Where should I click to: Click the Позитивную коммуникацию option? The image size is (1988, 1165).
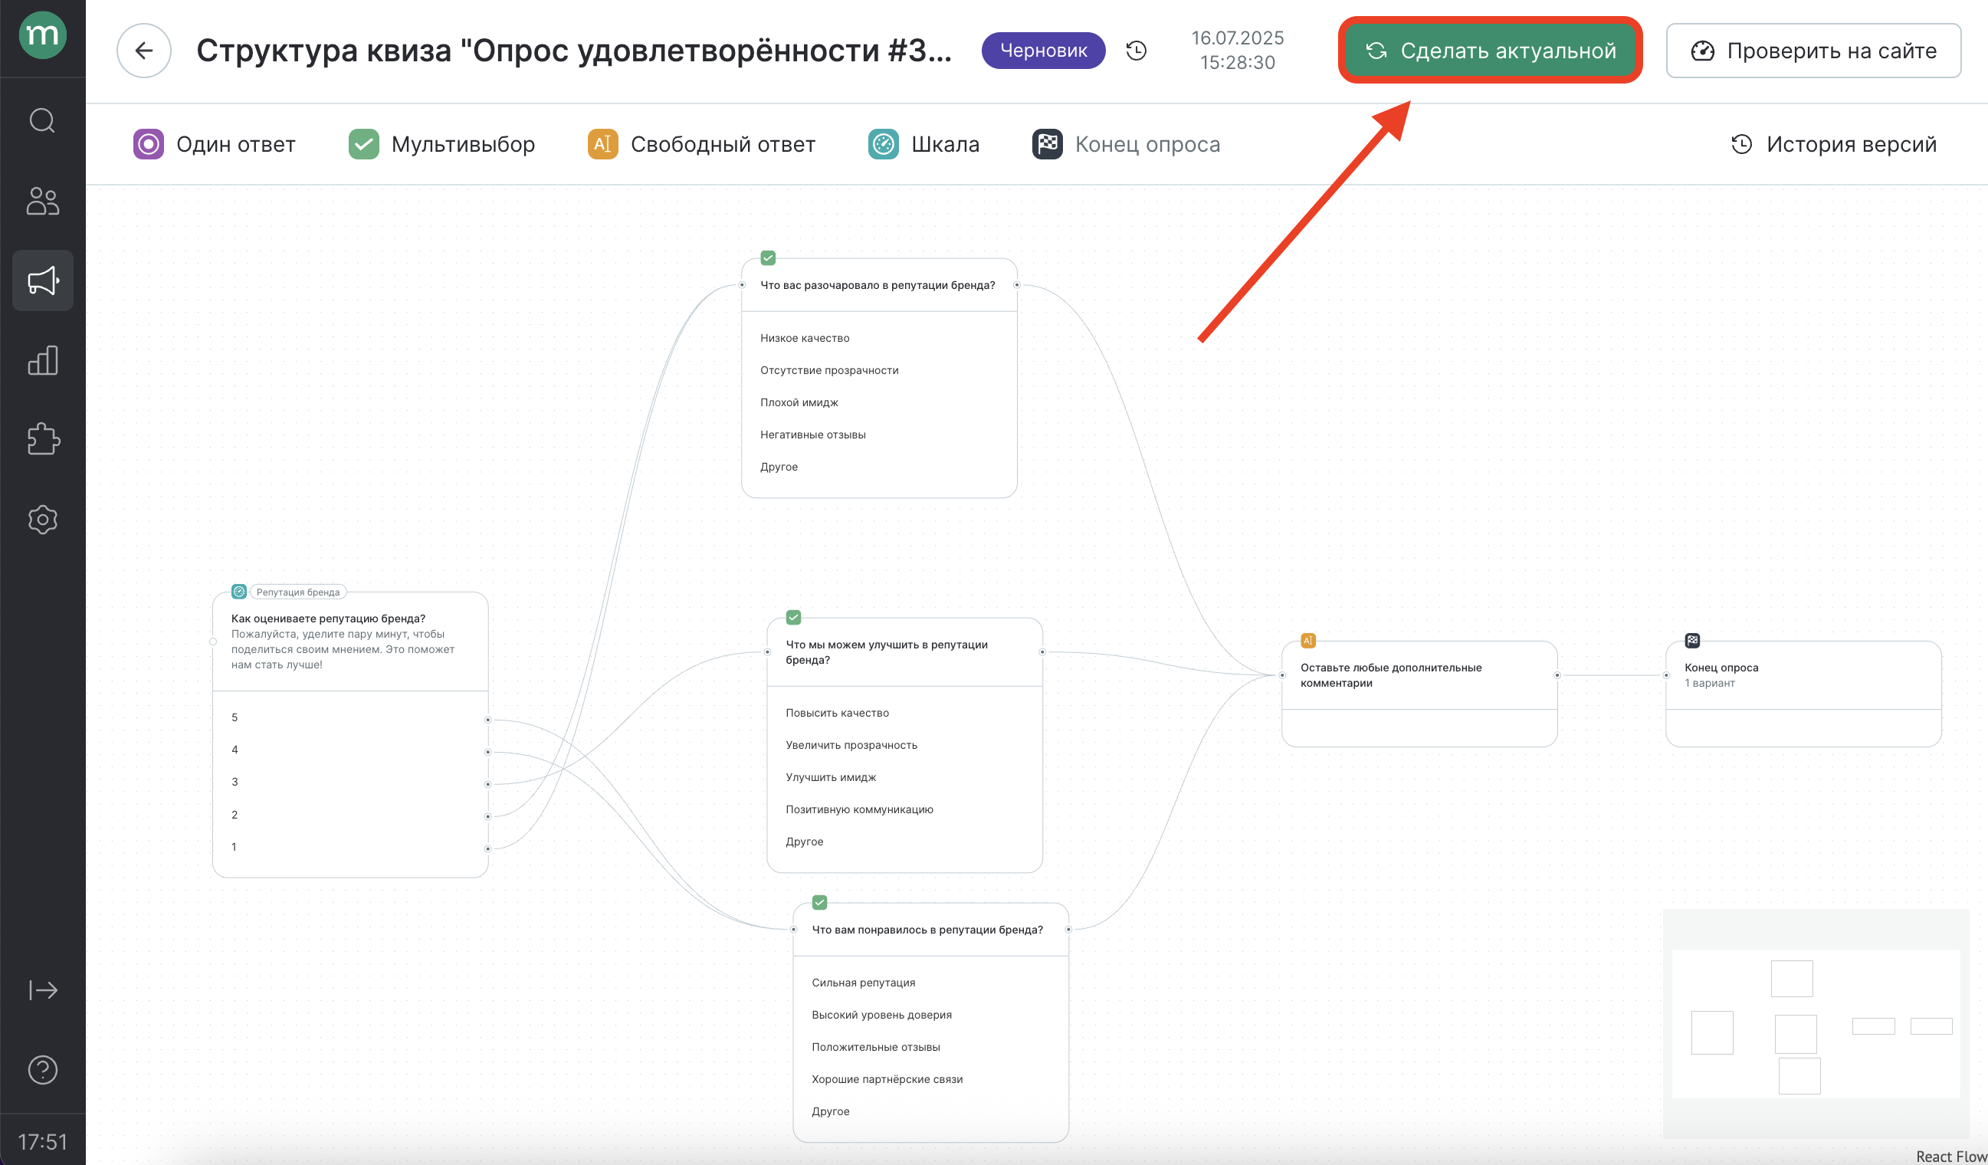click(x=859, y=809)
